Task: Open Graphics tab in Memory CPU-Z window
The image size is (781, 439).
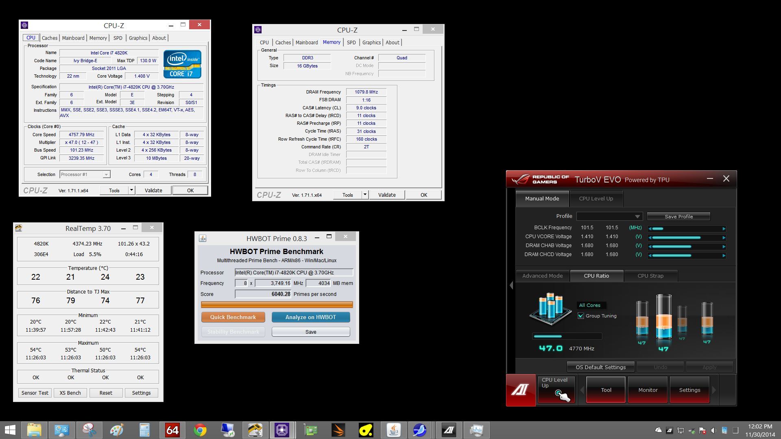Action: [x=371, y=42]
